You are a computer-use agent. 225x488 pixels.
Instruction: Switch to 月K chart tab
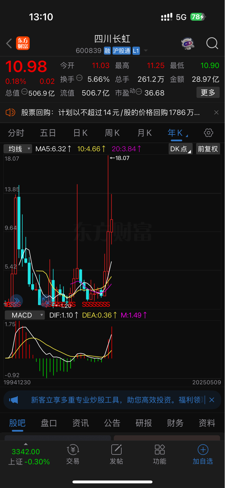click(x=145, y=133)
